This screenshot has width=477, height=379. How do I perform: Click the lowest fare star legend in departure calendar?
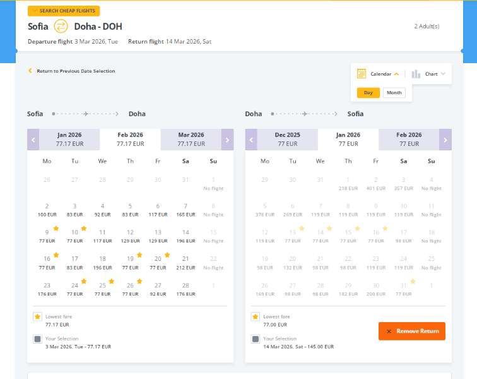coord(37,316)
